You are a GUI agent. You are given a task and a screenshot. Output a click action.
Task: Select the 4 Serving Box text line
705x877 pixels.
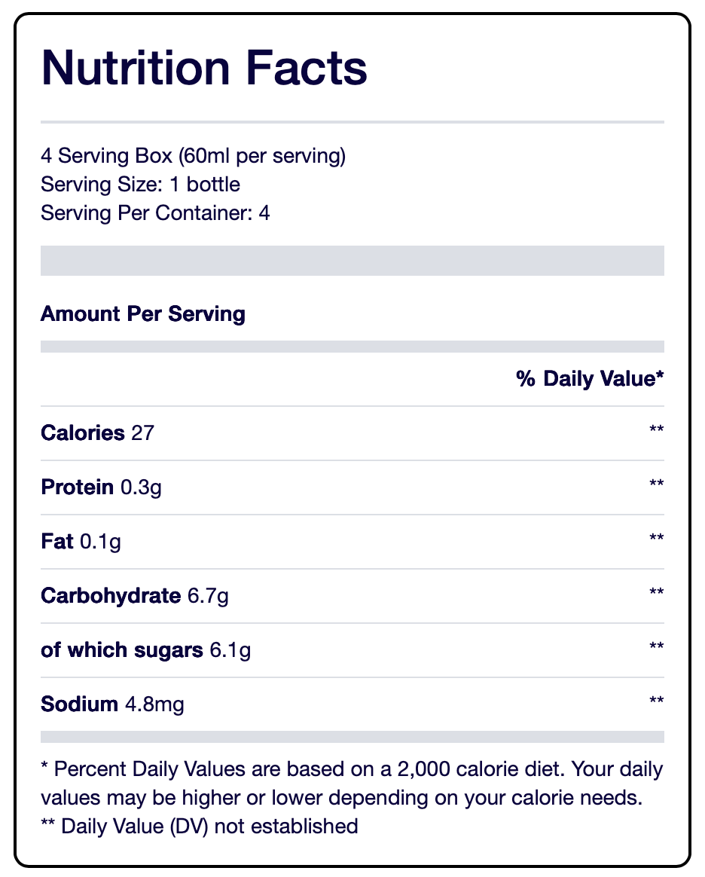[x=194, y=155]
